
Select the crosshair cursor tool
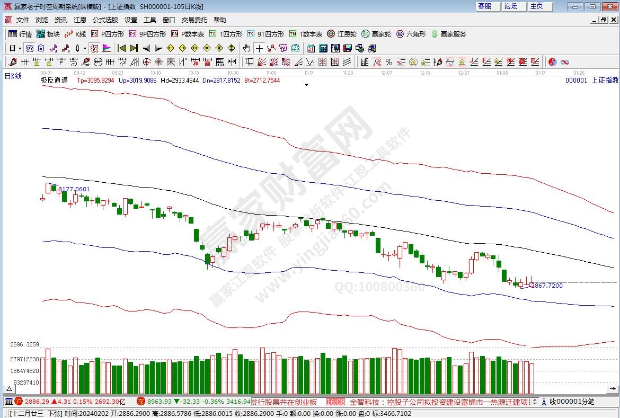pyautogui.click(x=259, y=48)
